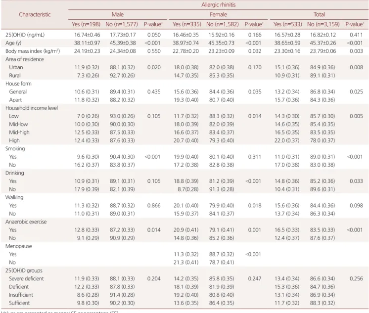Select the value '16.74±0.46'
369x313 pixels.
[87, 35]
